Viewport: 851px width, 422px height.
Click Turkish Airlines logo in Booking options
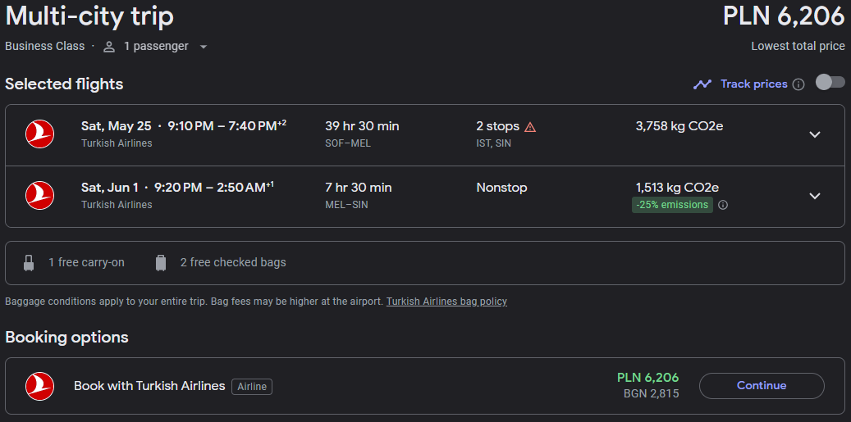(39, 386)
